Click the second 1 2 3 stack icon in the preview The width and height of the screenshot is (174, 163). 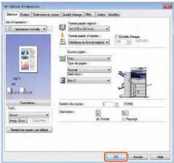pos(26,91)
